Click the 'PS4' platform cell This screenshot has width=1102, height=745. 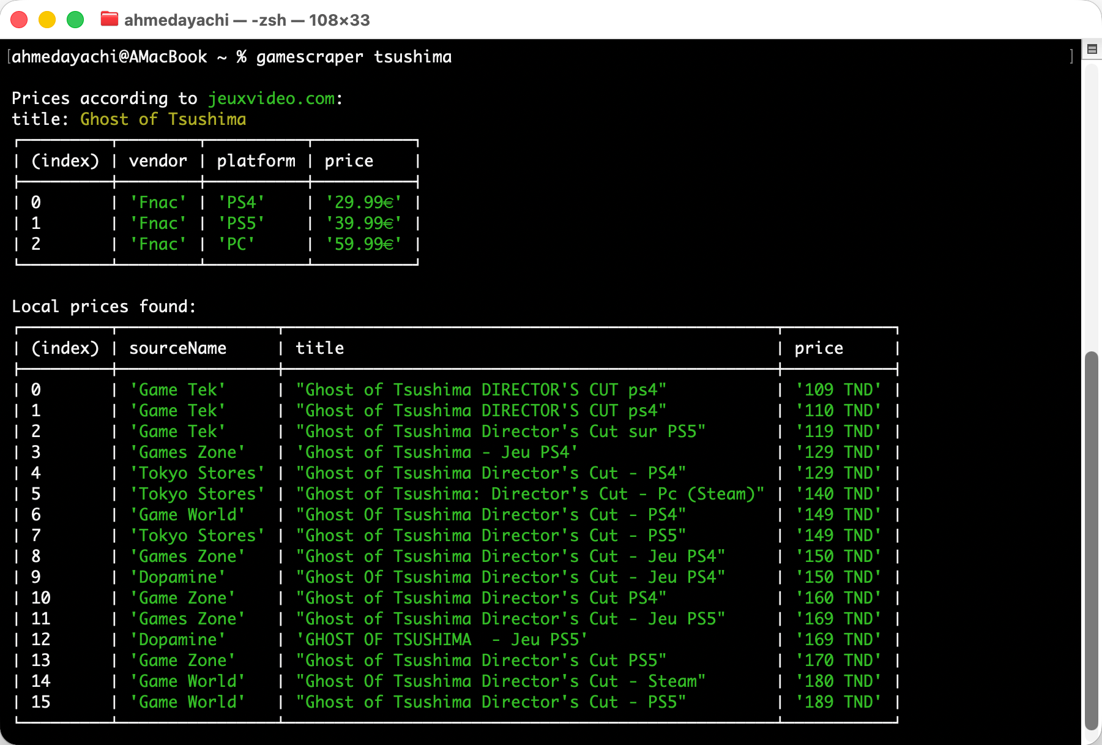[241, 203]
